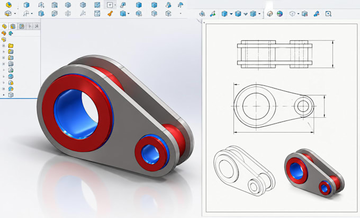Image resolution: width=360 pixels, height=218 pixels.
Task: Click the boxed plus-sign toolbar button
Action: click(110, 5)
